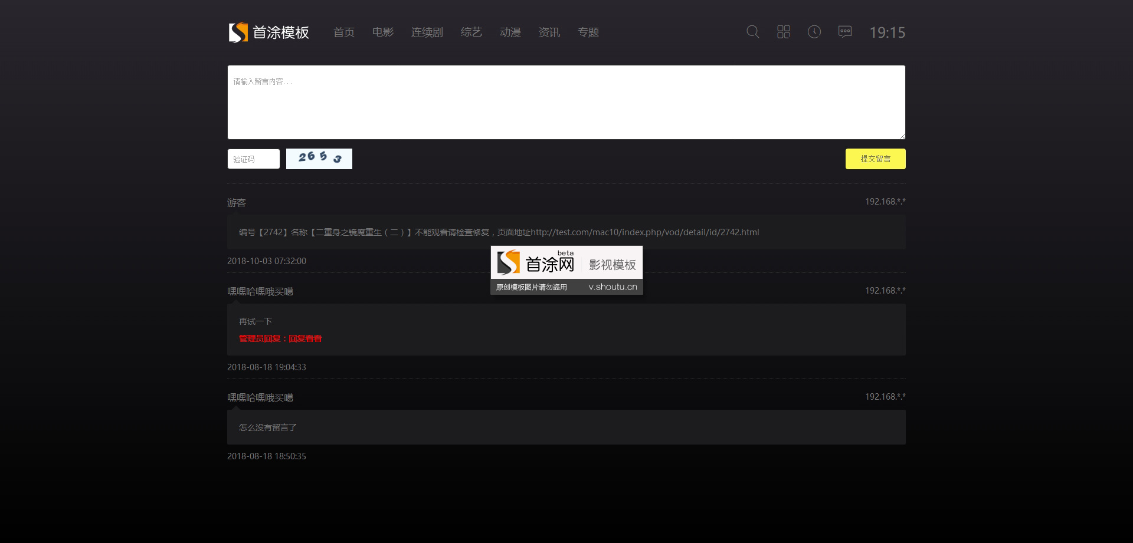Viewport: 1133px width, 543px height.
Task: Click the 再试一下 message text
Action: pos(256,321)
